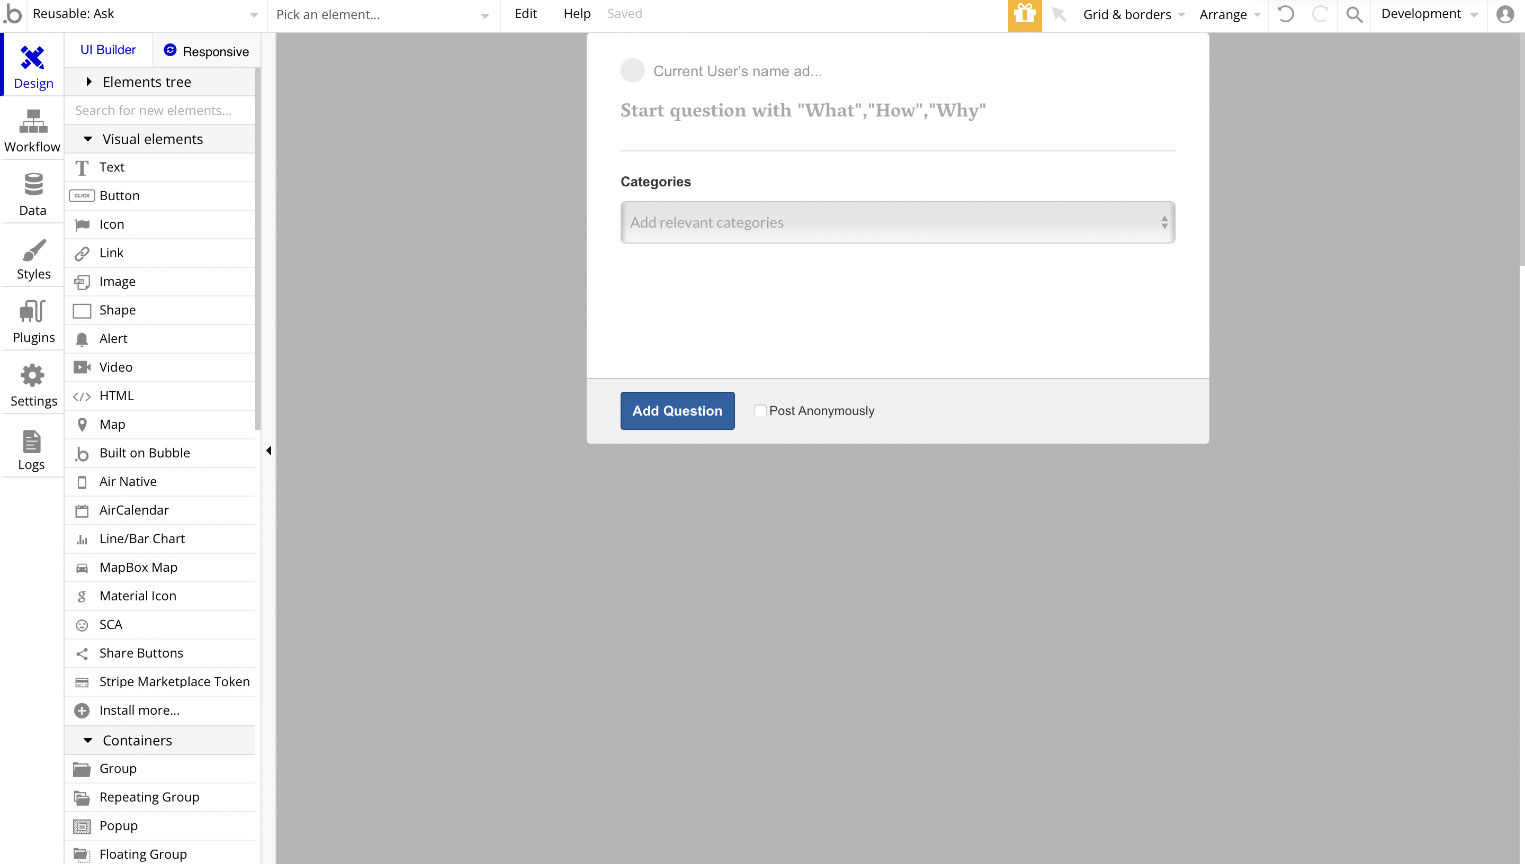Open the search magnifier icon
1525x864 pixels.
(x=1354, y=14)
